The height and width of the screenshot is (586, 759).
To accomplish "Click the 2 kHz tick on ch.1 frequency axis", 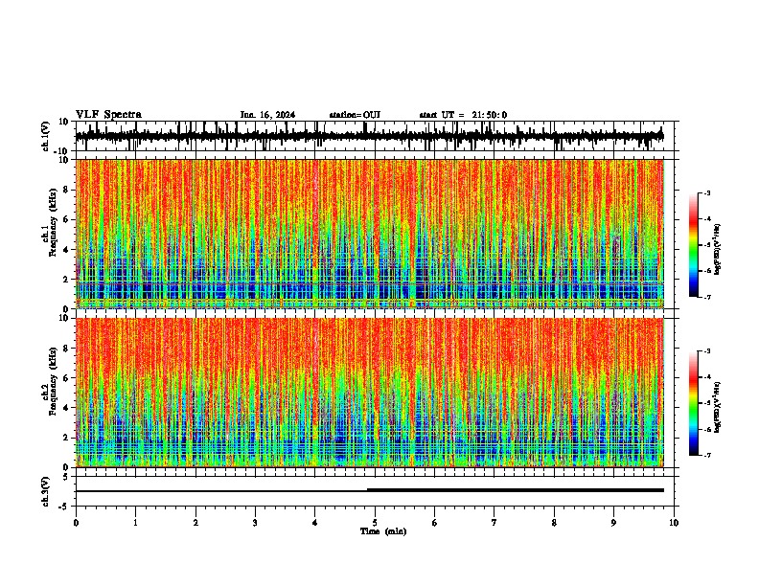I will (66, 279).
